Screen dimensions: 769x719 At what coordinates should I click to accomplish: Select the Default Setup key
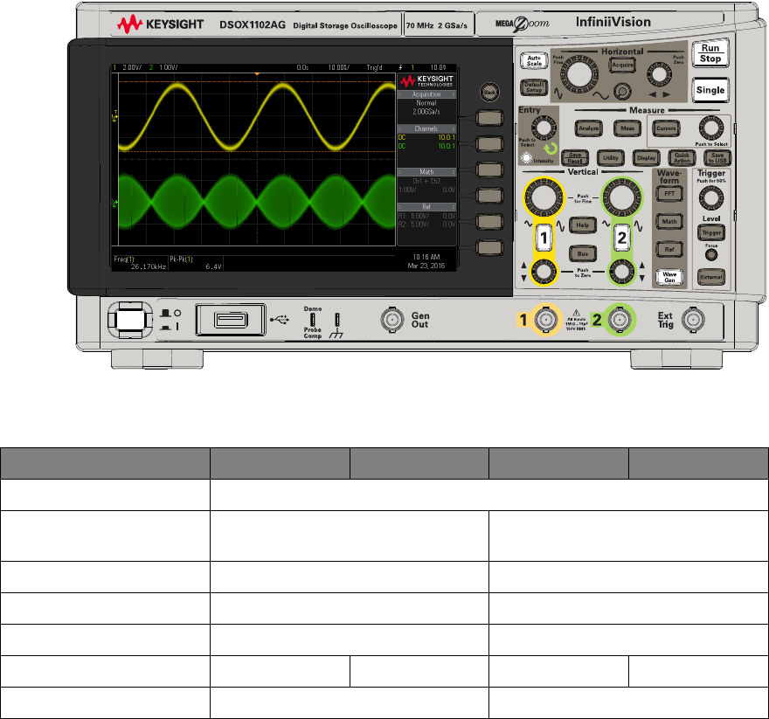(534, 87)
